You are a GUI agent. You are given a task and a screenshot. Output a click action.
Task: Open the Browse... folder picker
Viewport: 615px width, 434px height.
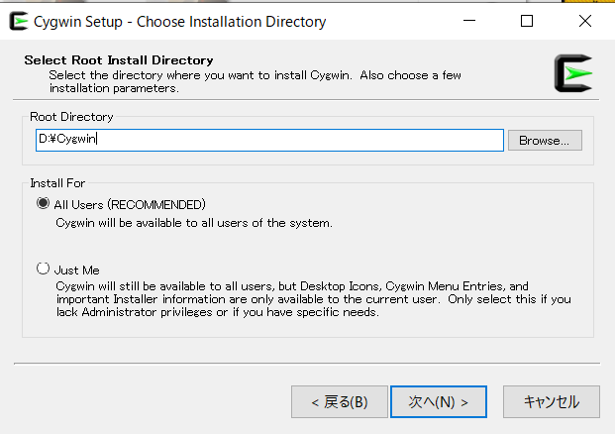point(545,140)
